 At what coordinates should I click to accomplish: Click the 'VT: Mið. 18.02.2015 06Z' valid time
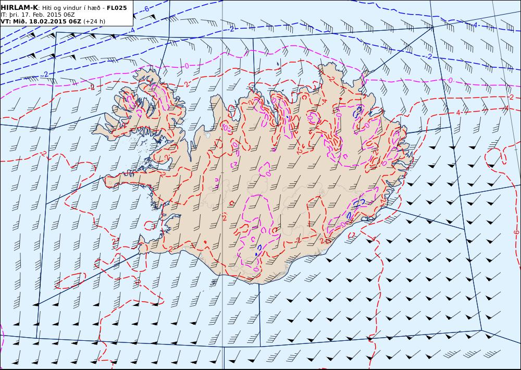tap(41, 21)
